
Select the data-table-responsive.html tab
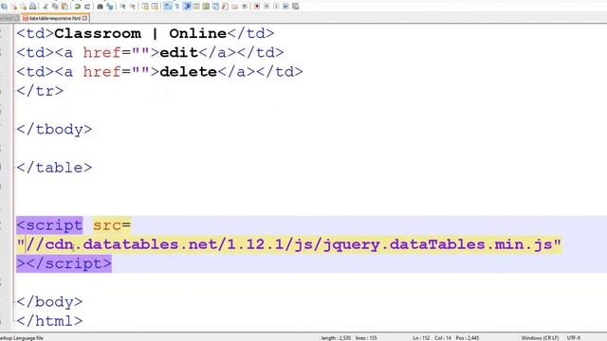pyautogui.click(x=54, y=18)
